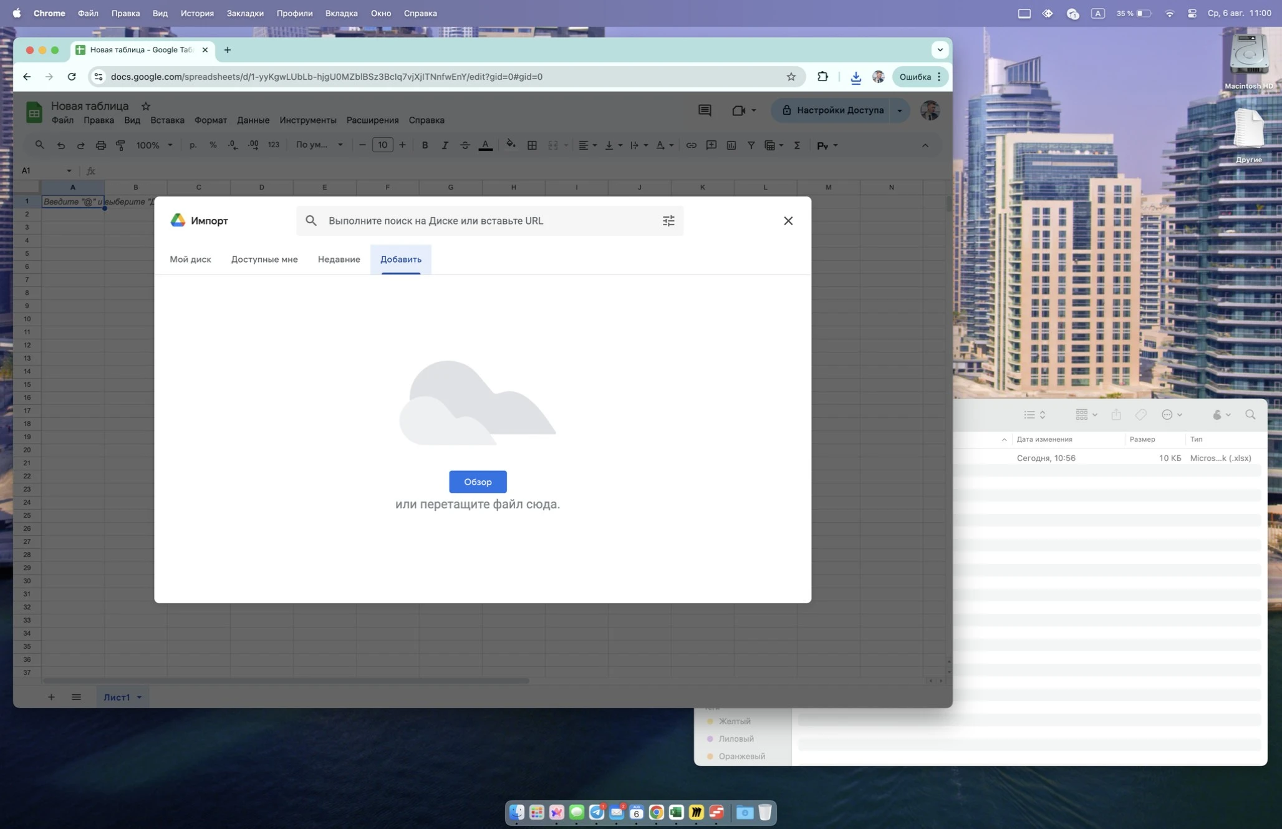The width and height of the screenshot is (1282, 829).
Task: Click the insert link icon
Action: [691, 145]
